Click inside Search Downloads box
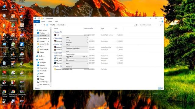The width and height of the screenshot is (195, 109). pyautogui.click(x=151, y=25)
